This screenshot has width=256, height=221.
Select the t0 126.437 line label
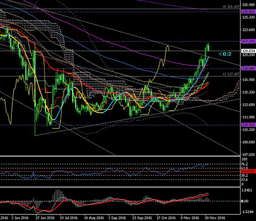point(231,7)
